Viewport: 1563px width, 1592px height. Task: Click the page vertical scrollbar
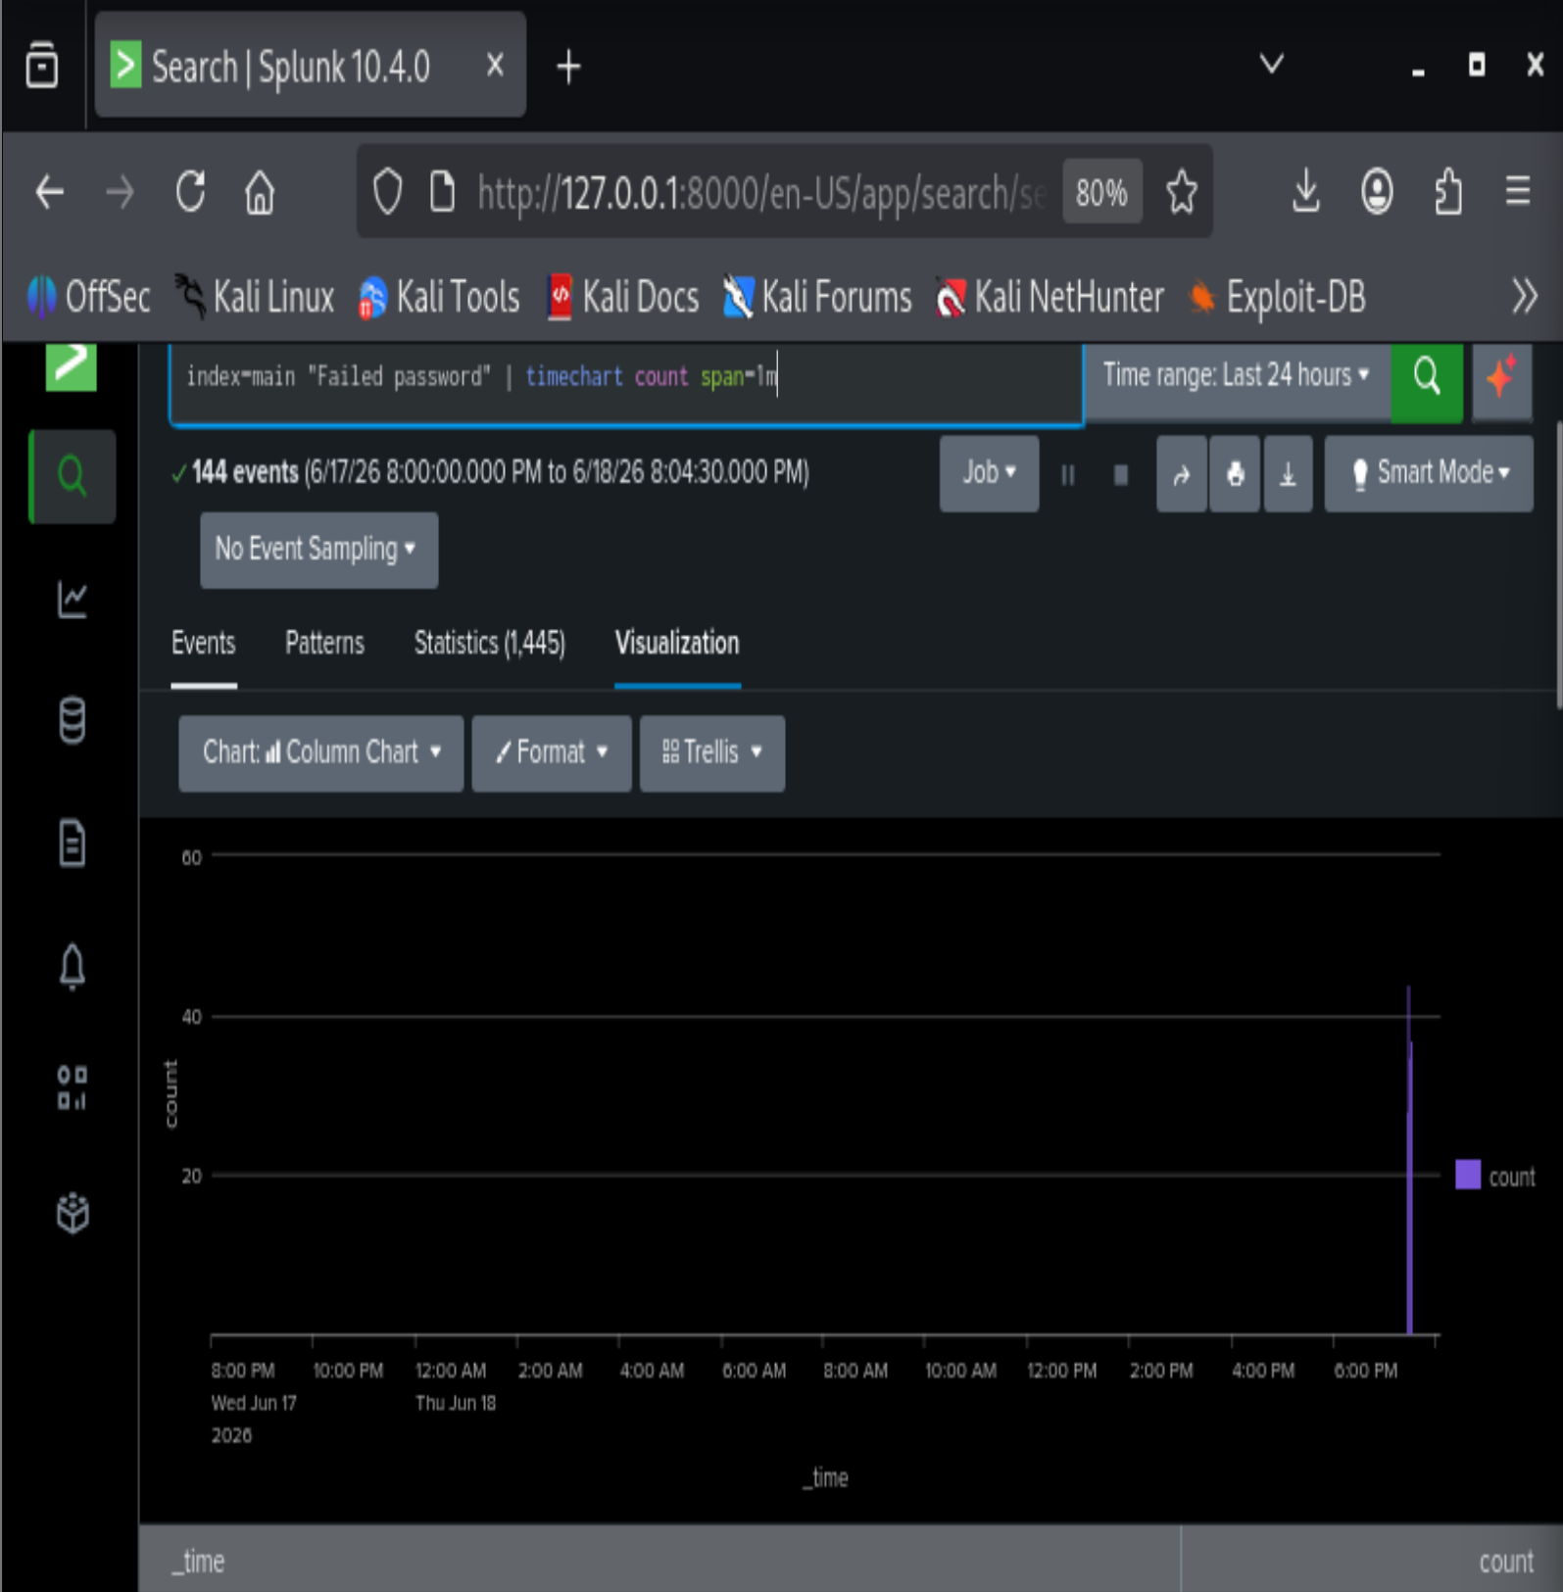pos(1557,563)
